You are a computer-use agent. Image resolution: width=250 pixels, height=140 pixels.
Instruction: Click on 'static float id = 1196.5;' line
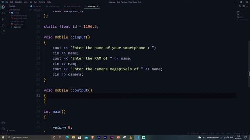tap(71, 26)
